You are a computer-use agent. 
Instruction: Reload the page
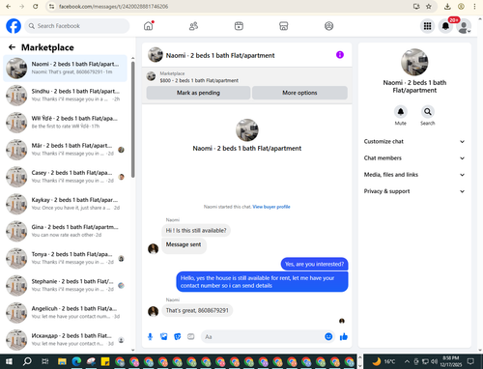pyautogui.click(x=36, y=7)
